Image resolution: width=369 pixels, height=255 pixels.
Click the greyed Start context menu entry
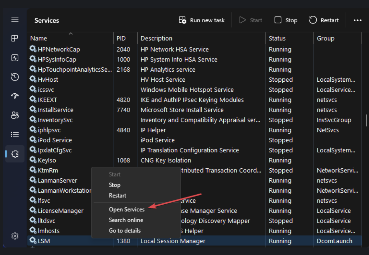pyautogui.click(x=115, y=174)
